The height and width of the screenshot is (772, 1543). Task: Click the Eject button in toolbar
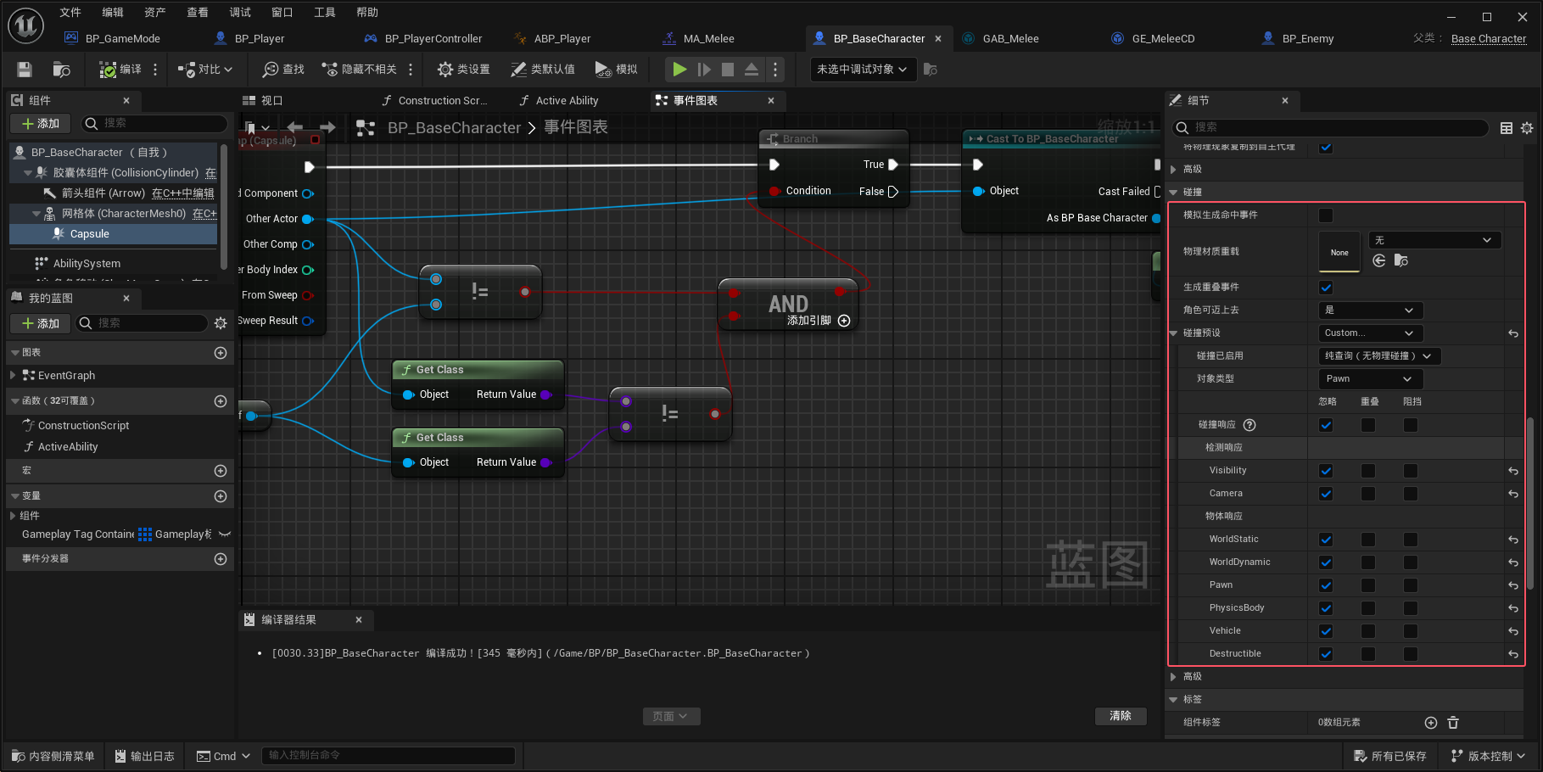click(752, 70)
